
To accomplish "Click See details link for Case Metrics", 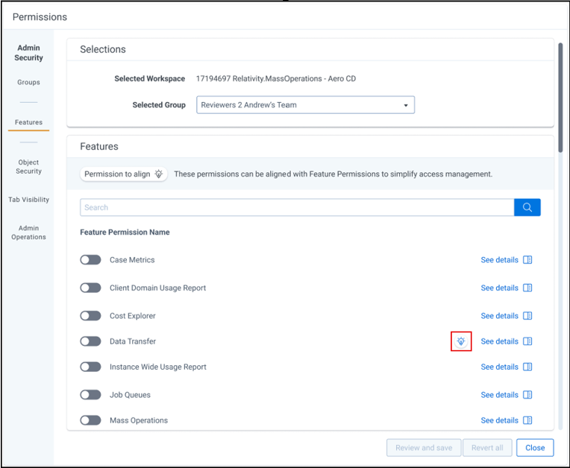I will (499, 260).
